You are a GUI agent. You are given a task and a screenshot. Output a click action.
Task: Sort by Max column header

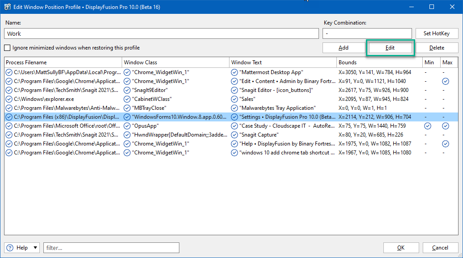(x=449, y=62)
